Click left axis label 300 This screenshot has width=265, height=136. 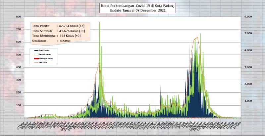click(x=19, y=80)
